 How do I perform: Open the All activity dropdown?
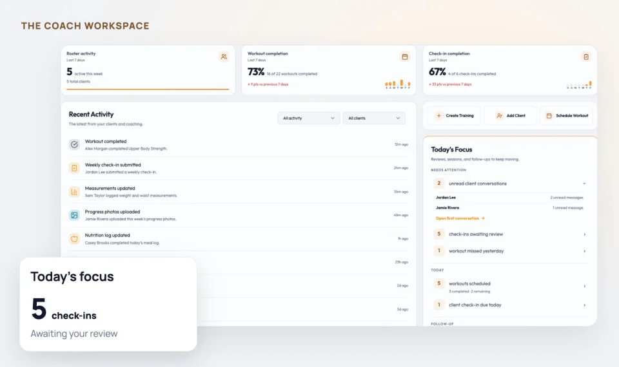309,118
